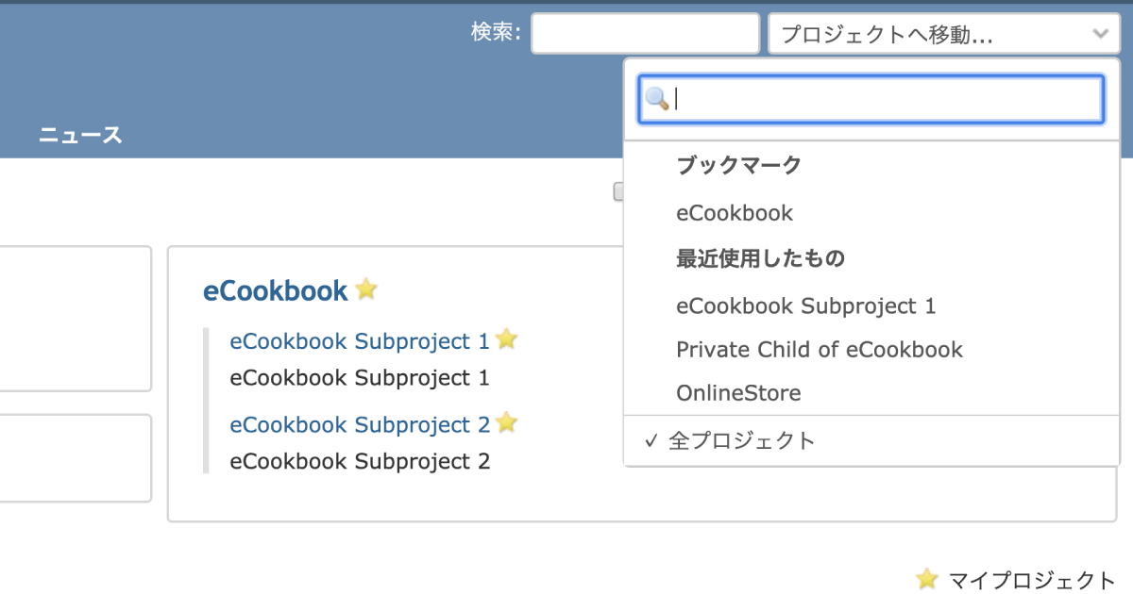This screenshot has width=1133, height=594.
Task: Follow the eCookbook Subproject 1 link
Action: pyautogui.click(x=360, y=341)
